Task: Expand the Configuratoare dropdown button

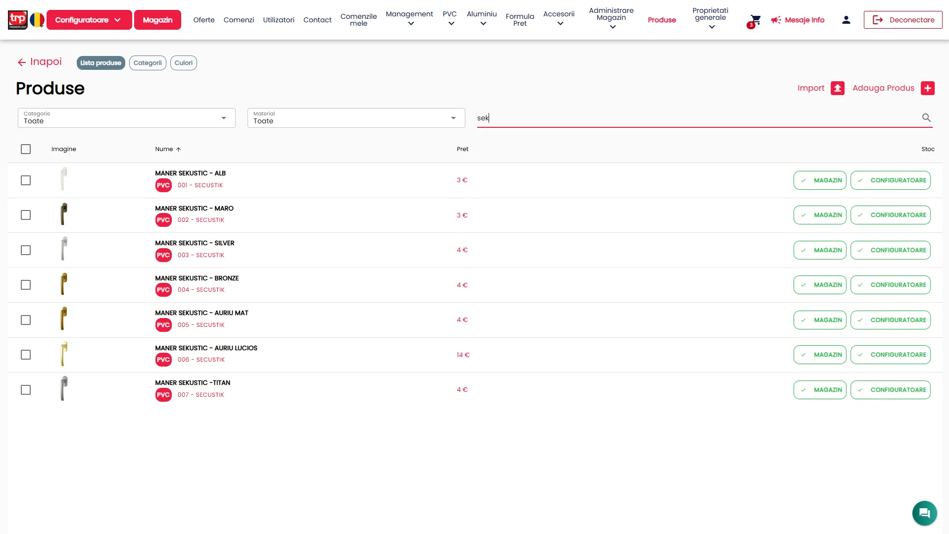Action: [x=89, y=20]
